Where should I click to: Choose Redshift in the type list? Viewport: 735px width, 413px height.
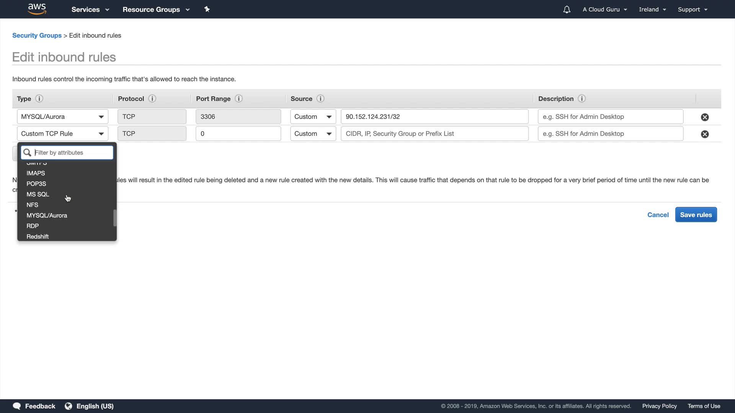(38, 236)
